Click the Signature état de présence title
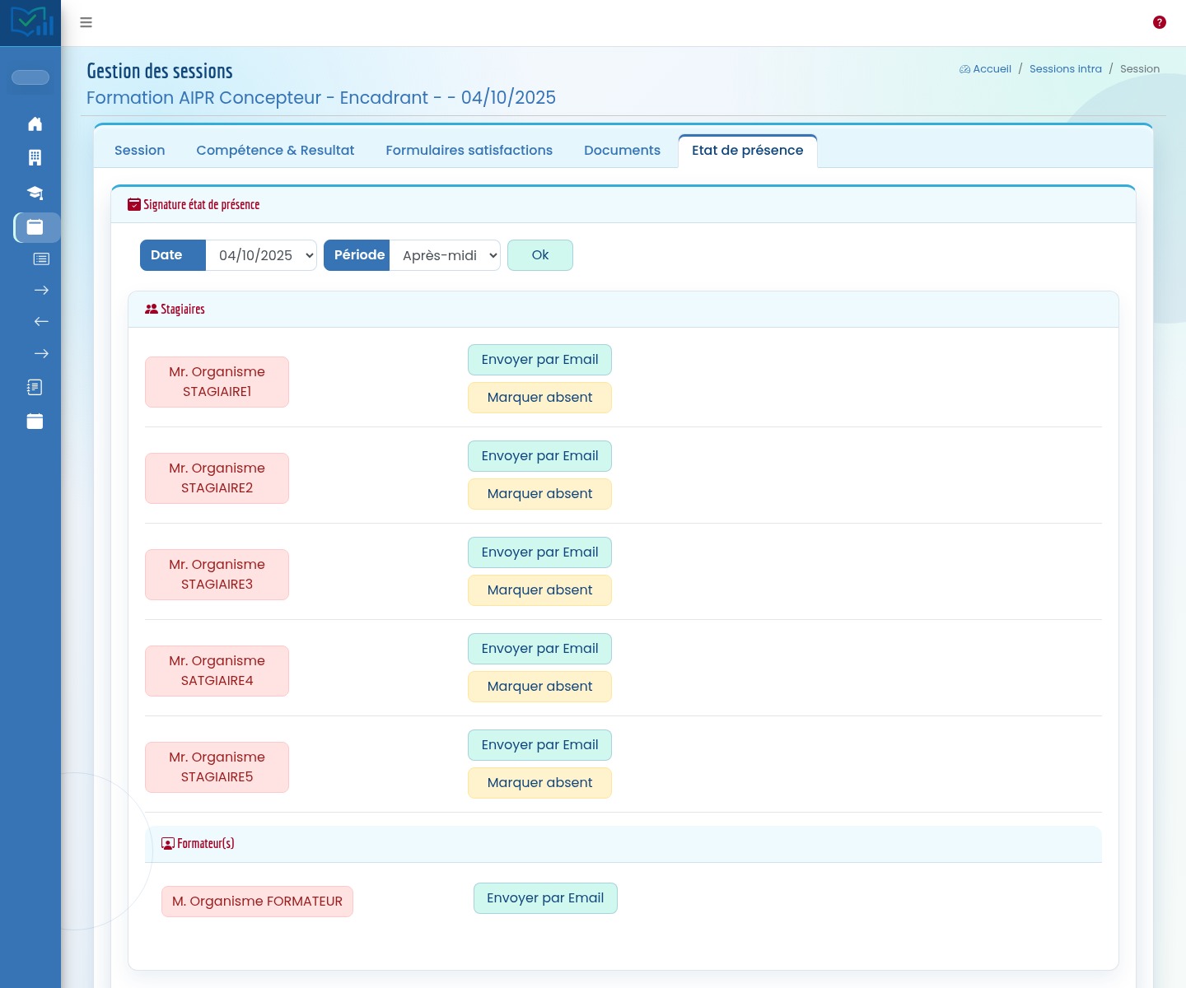This screenshot has height=988, width=1186. click(x=202, y=205)
